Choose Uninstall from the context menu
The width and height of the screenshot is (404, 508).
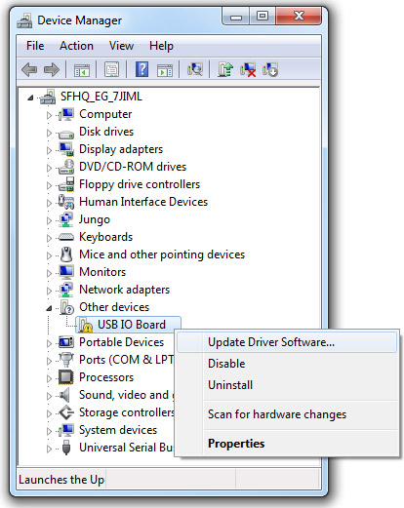click(287, 385)
